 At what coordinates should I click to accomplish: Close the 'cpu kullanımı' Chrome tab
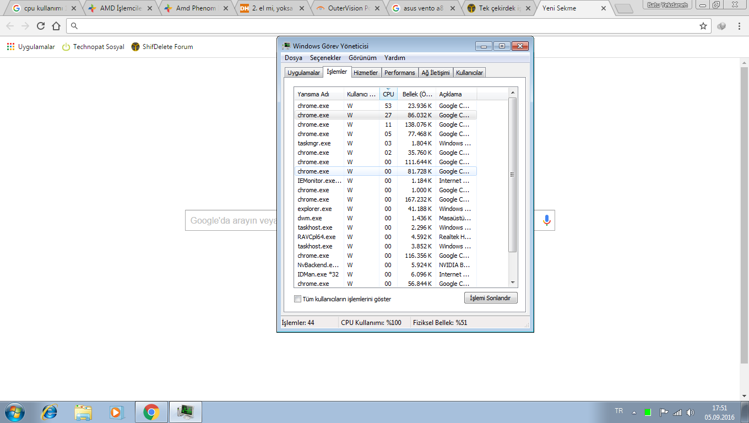click(x=73, y=9)
